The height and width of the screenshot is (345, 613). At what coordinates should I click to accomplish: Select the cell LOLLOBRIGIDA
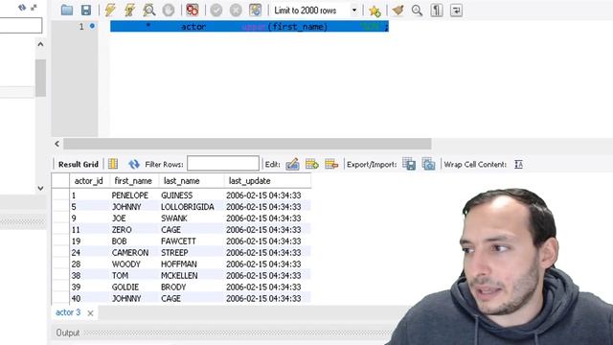click(188, 207)
